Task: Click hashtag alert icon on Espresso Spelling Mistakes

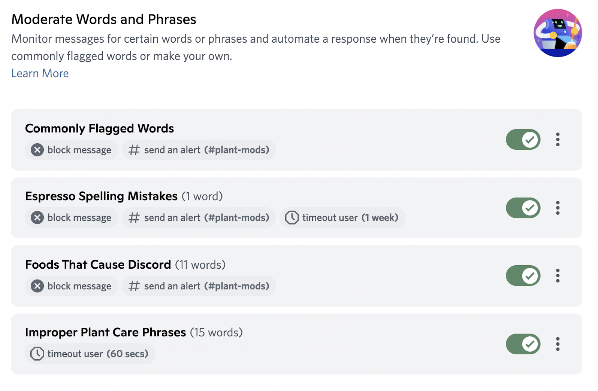Action: 134,217
